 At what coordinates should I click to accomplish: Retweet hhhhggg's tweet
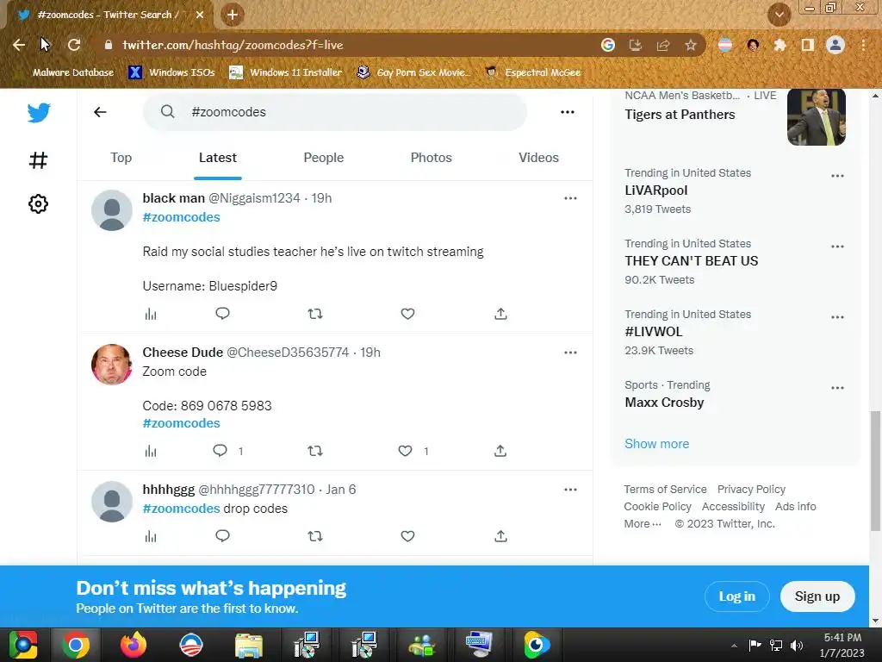point(315,536)
